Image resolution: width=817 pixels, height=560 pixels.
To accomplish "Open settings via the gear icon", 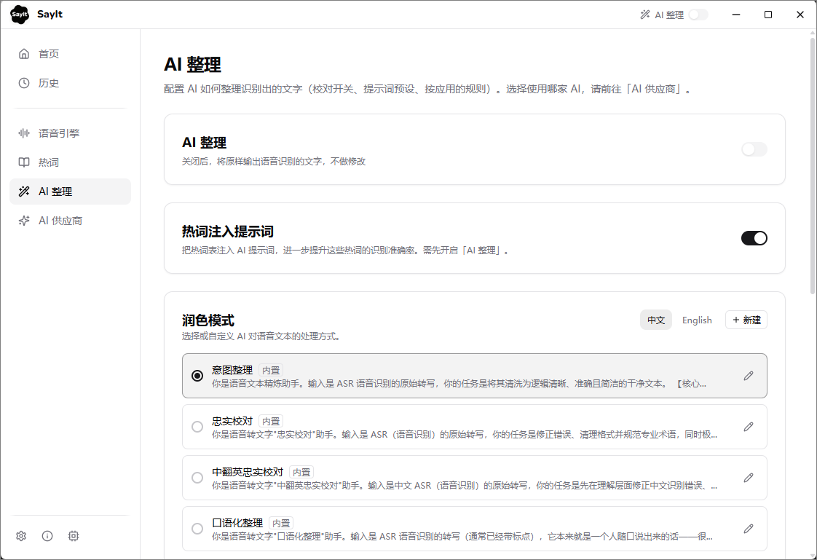I will point(21,535).
